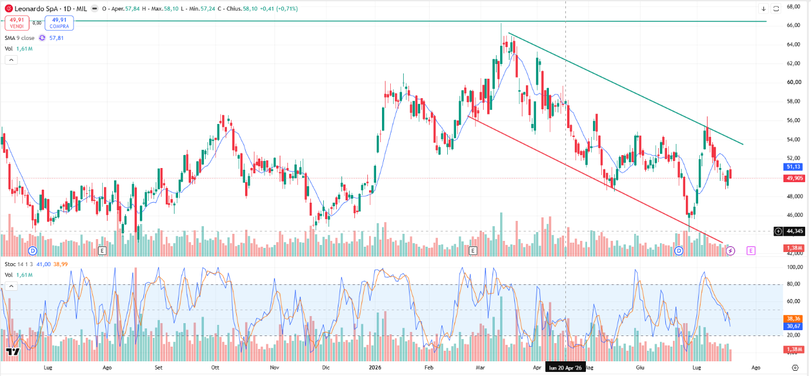Click the blue COMPRA buy button
This screenshot has width=811, height=376.
point(59,22)
